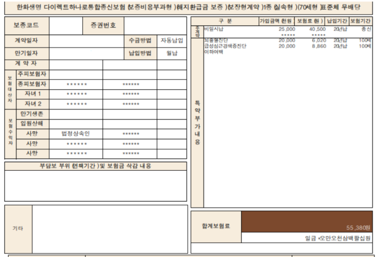Screen dimensions: 379x257
Task: Click the 기타 label cell
Action: coord(18,229)
